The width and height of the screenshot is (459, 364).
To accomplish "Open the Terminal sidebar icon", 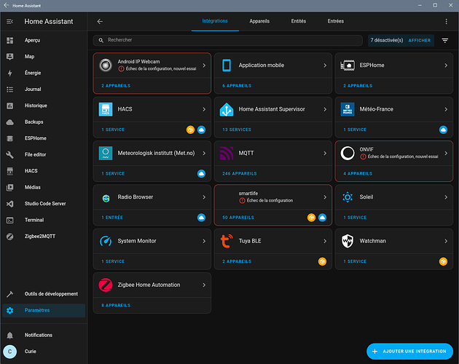I will tap(10, 220).
